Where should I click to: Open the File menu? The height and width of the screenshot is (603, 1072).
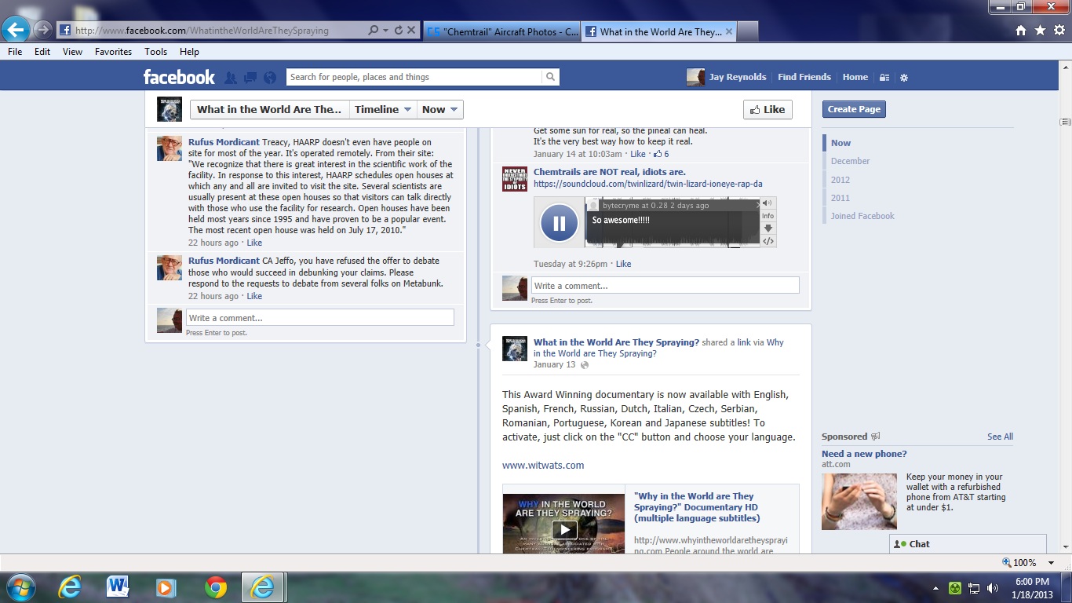(x=15, y=52)
